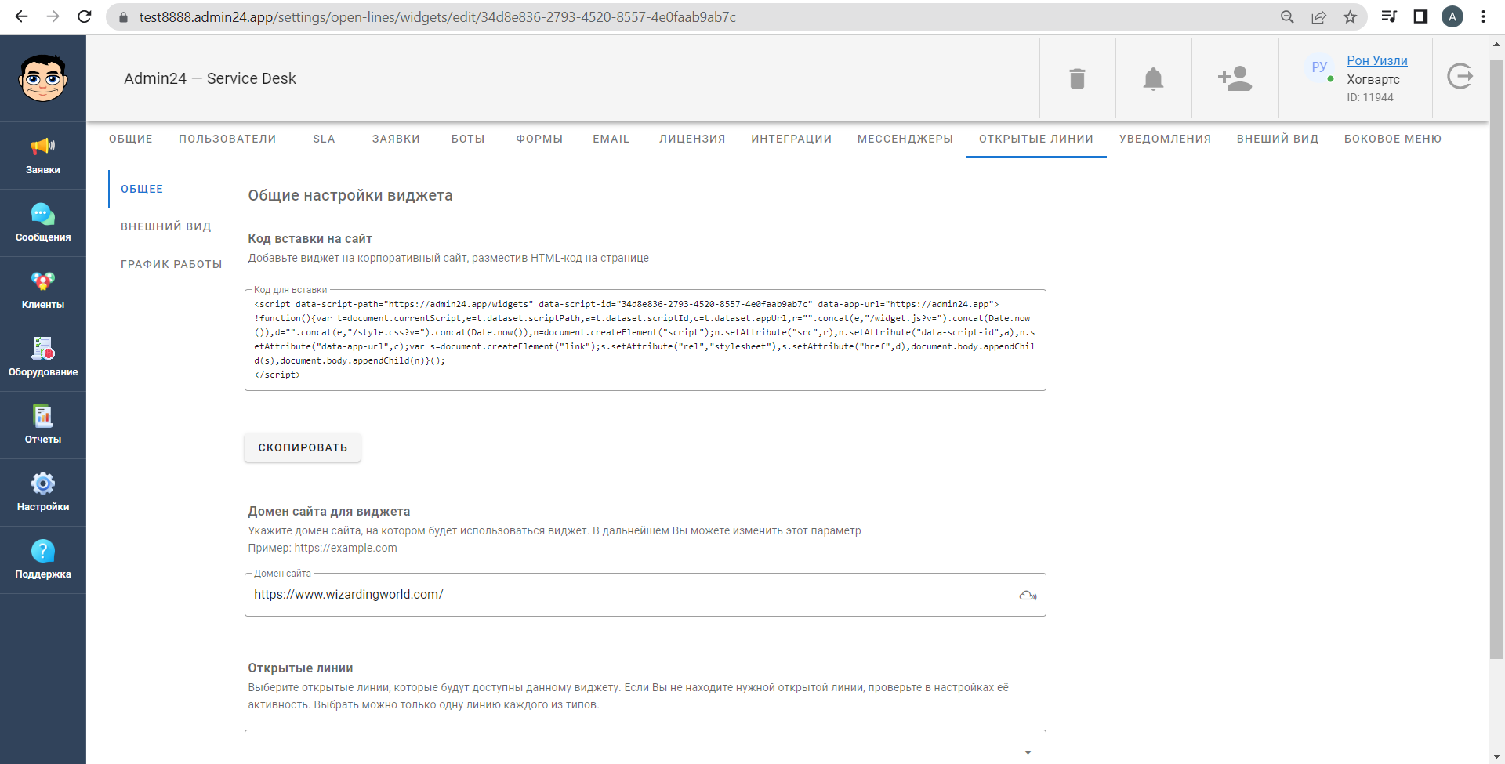Share this page from address bar
1505x764 pixels.
1318,16
